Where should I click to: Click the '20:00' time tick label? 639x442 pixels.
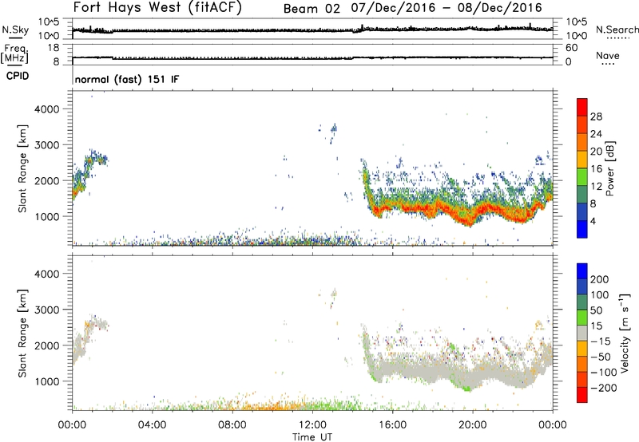tap(472, 425)
